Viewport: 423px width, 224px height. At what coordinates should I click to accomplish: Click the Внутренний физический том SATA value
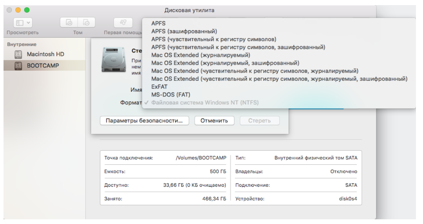point(316,158)
